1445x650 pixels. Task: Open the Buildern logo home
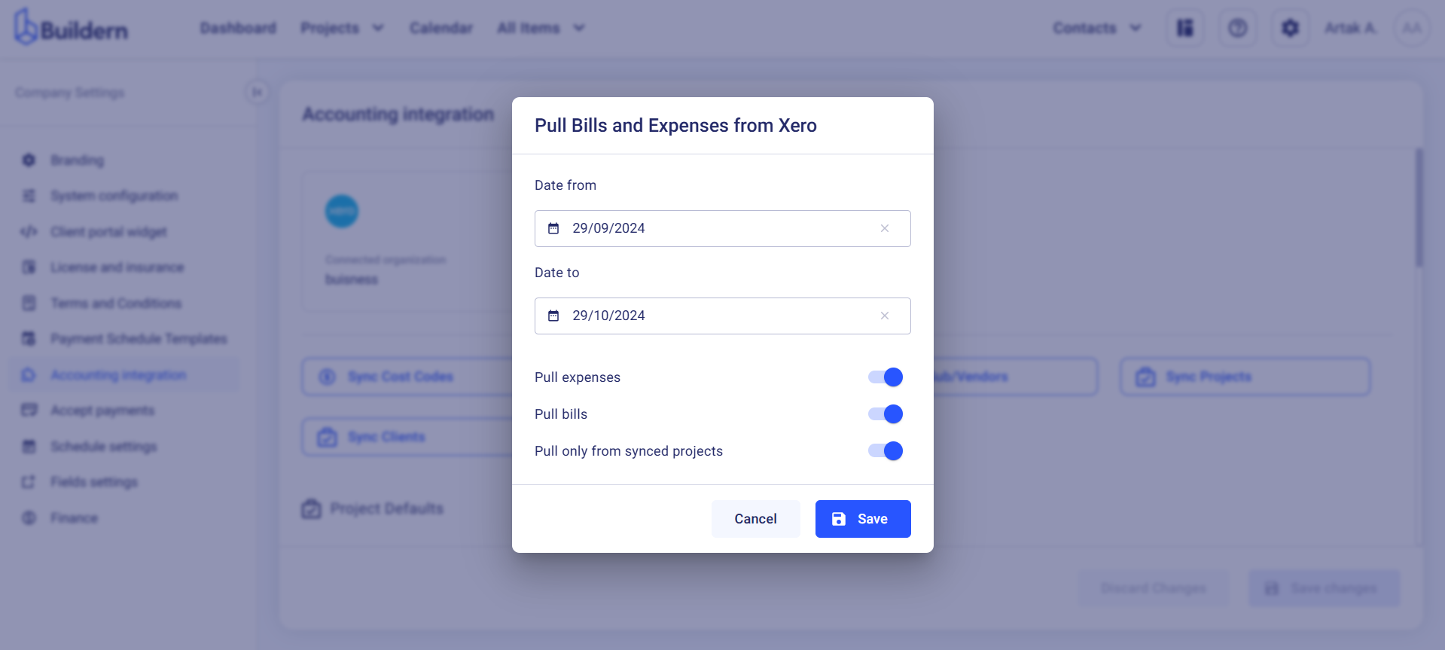pos(72,28)
